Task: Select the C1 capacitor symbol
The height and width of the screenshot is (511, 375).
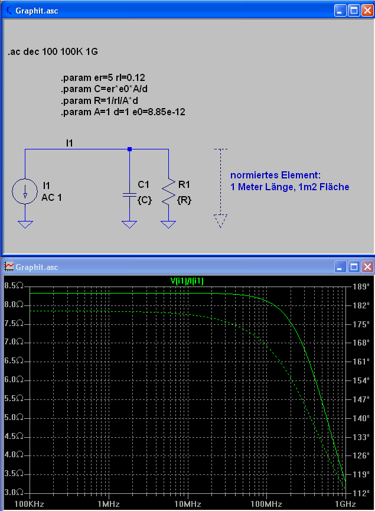Action: click(129, 194)
